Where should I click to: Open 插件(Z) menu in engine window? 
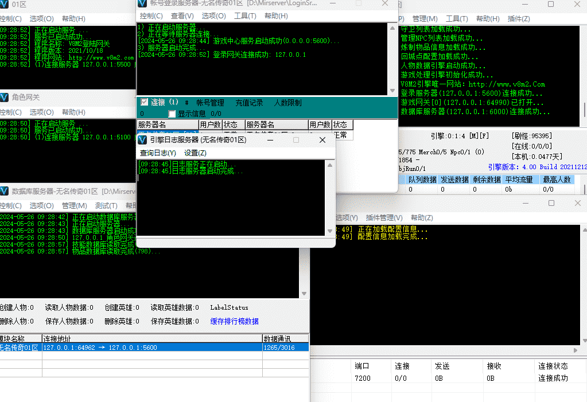point(519,19)
